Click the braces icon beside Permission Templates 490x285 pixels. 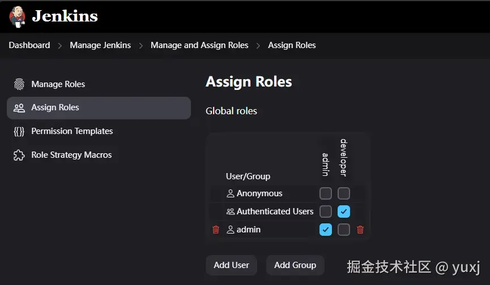tap(19, 131)
